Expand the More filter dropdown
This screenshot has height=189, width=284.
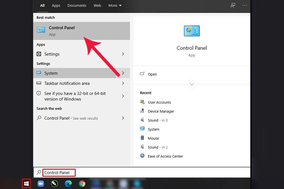tap(115, 6)
